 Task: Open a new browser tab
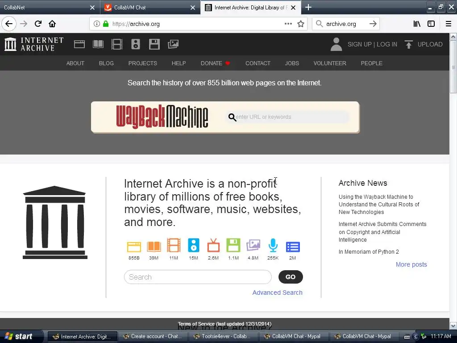(x=308, y=7)
